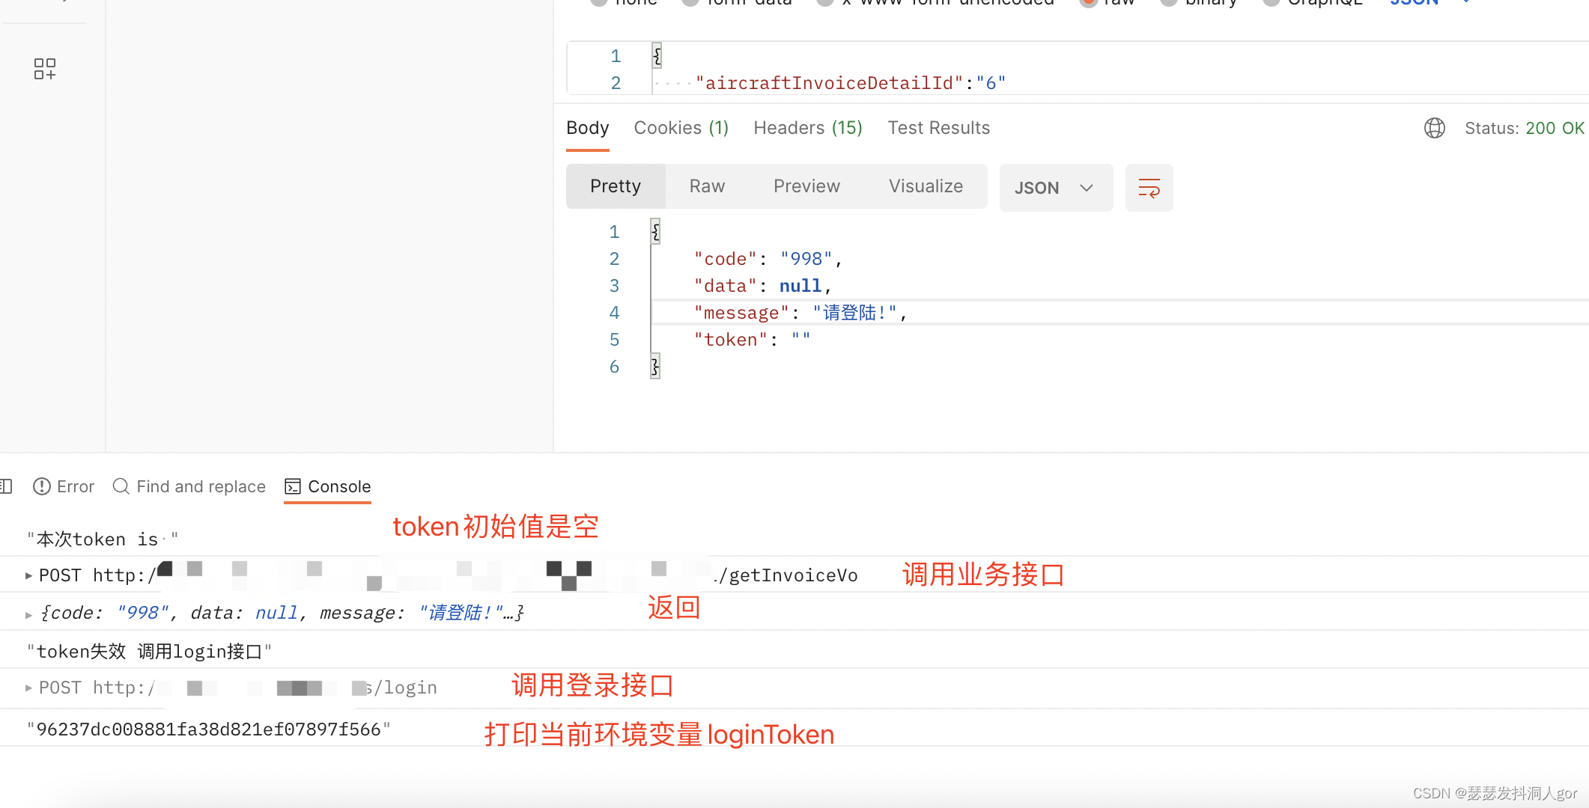
Task: Click the Find and replace icon
Action: [121, 486]
